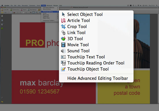Expand the Comment & Markup submenu

click(50, 8)
